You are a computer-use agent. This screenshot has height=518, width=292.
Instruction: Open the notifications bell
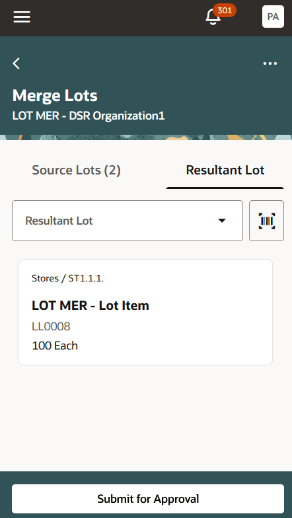(213, 17)
